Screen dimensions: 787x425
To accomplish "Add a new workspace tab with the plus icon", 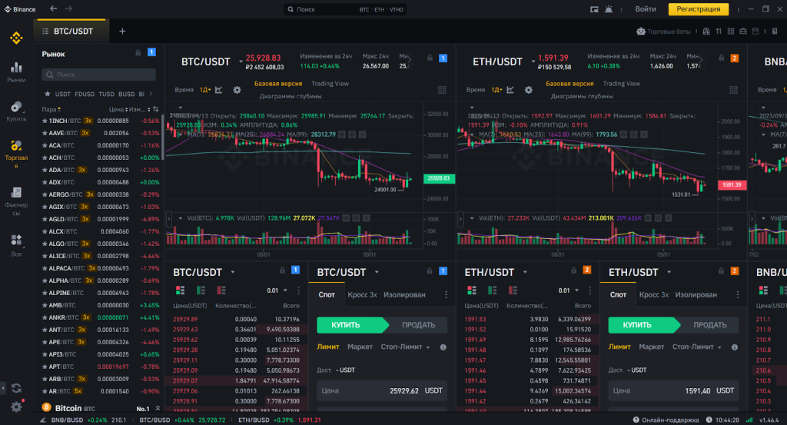I will click(x=122, y=31).
